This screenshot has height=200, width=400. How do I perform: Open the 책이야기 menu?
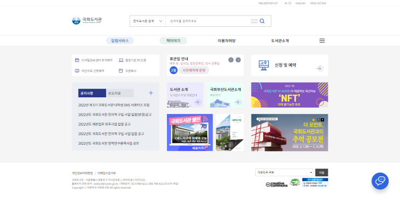point(173,41)
